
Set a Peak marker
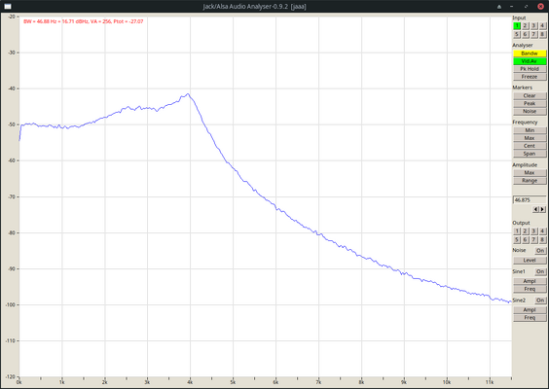[x=530, y=103]
